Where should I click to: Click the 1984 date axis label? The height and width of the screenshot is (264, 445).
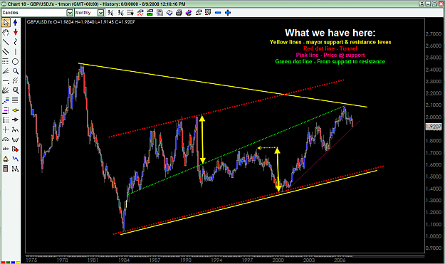pyautogui.click(x=124, y=260)
